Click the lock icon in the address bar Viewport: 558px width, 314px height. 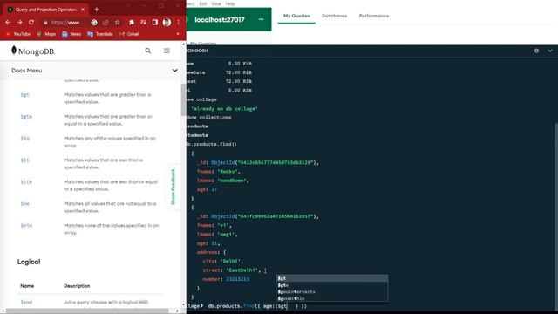pos(45,23)
